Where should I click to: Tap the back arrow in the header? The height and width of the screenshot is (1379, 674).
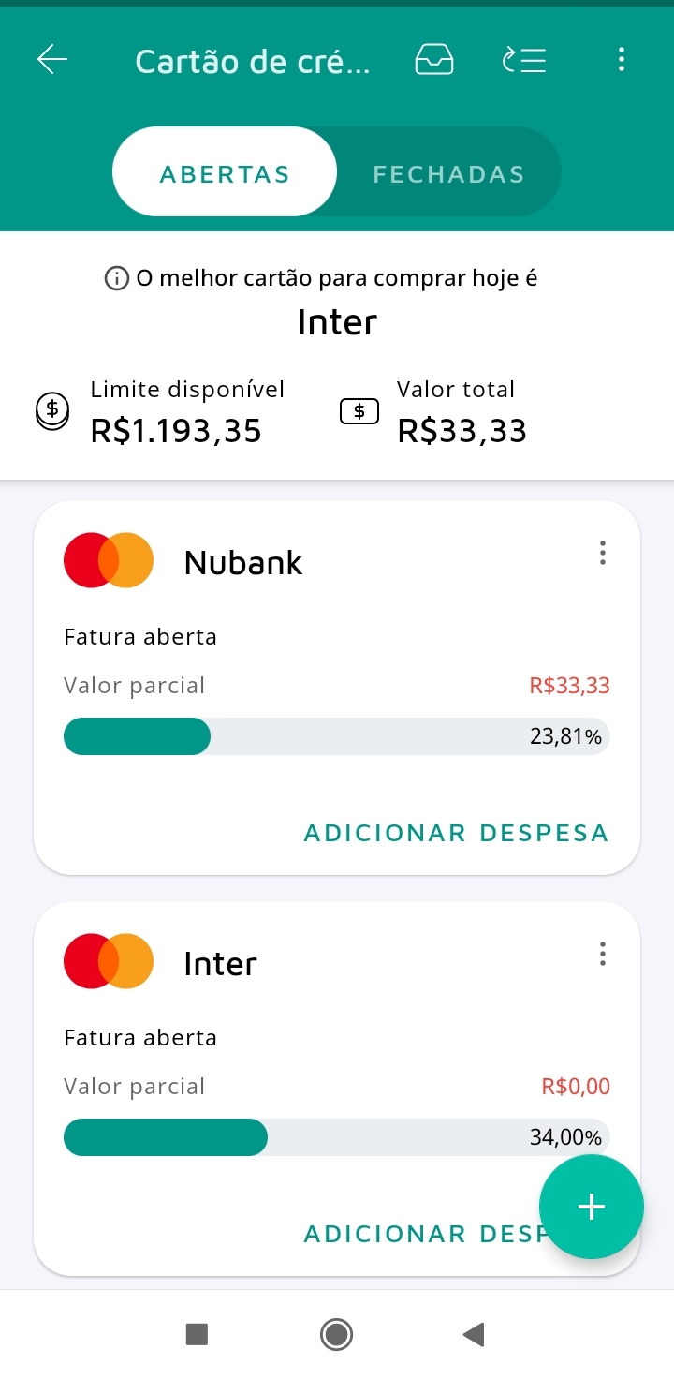[x=52, y=60]
